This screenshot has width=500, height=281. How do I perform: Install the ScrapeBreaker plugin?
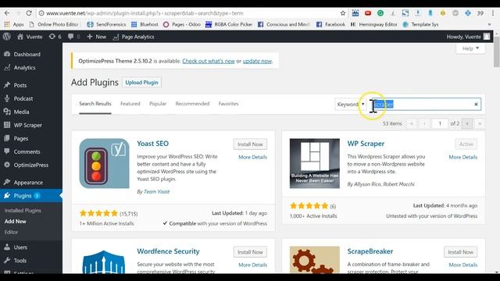click(460, 252)
